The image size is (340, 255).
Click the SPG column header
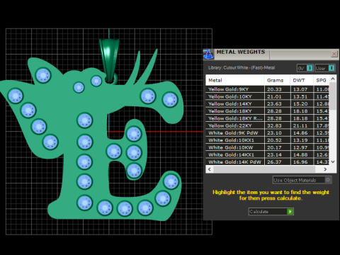(322, 80)
